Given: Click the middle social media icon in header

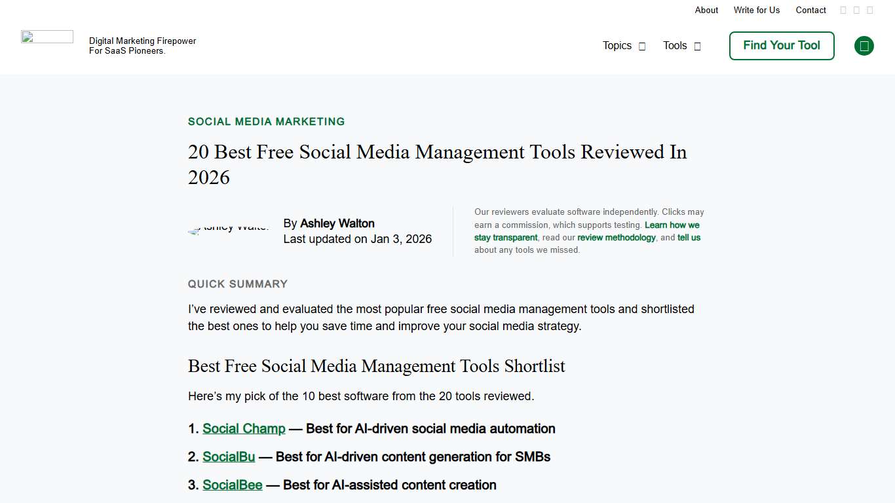Looking at the screenshot, I should [856, 10].
